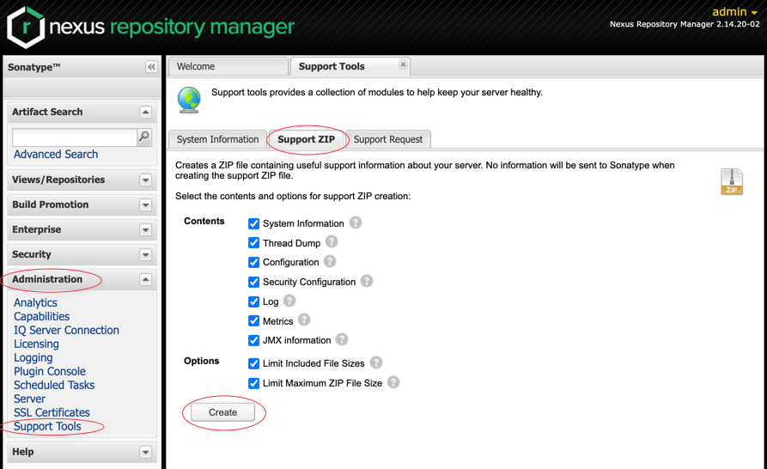Viewport: 767px width, 469px height.
Task: Close the Support Tools tab
Action: point(403,64)
